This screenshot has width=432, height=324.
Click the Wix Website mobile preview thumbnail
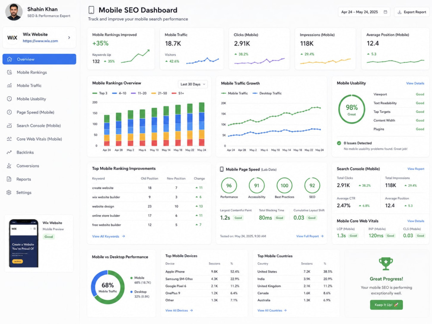[23, 243]
